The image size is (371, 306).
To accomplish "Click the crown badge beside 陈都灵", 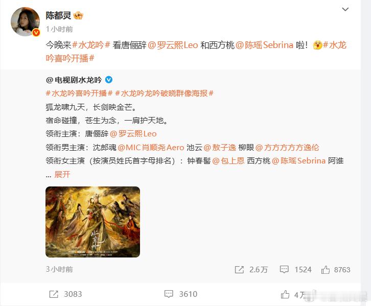I will pyautogui.click(x=78, y=16).
